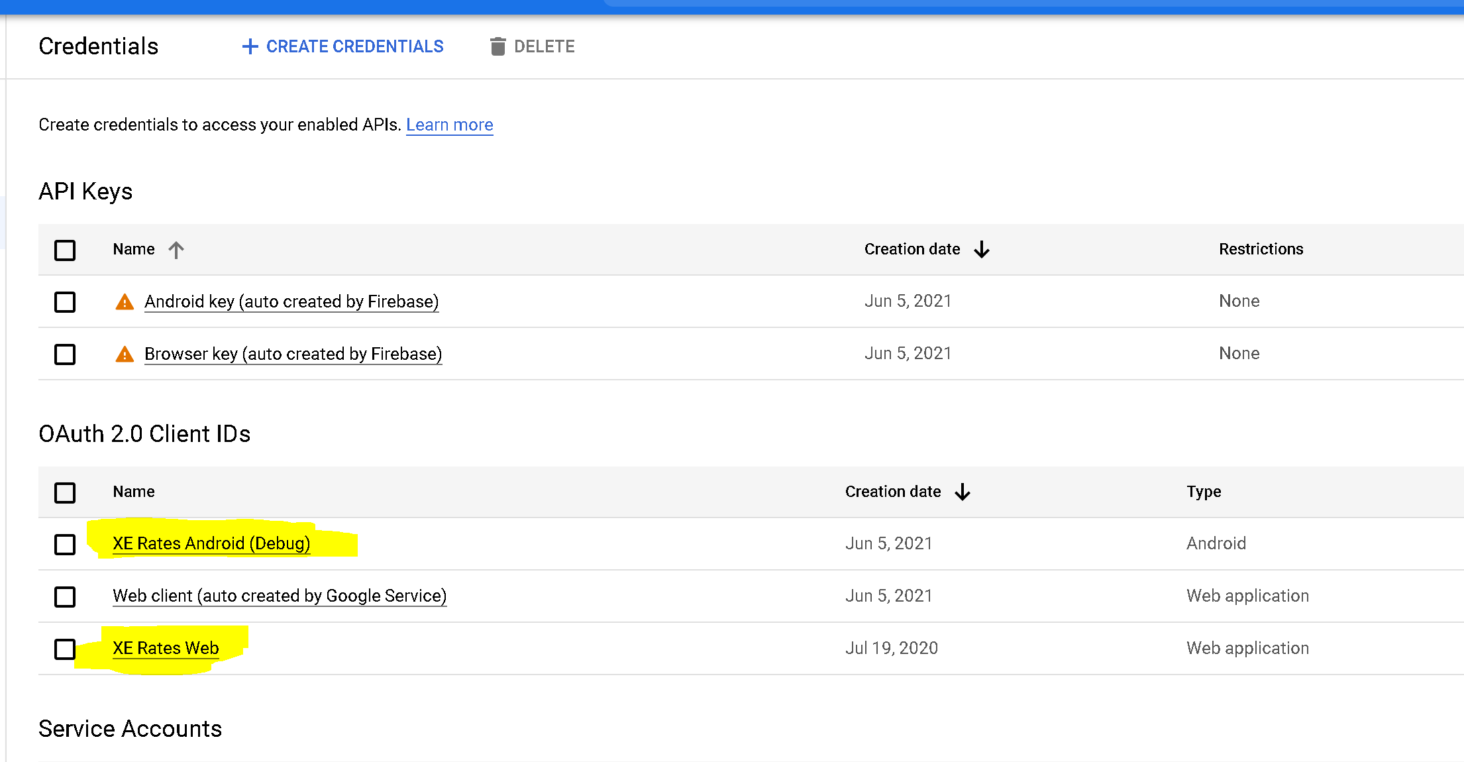The width and height of the screenshot is (1464, 762).
Task: Select all API keys with header checkbox
Action: (x=65, y=250)
